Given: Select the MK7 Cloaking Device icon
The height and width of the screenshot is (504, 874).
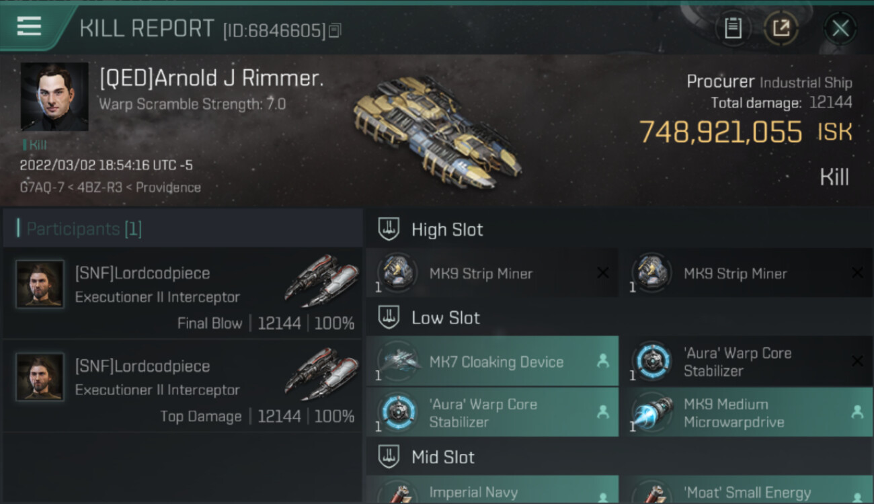Looking at the screenshot, I should point(397,362).
